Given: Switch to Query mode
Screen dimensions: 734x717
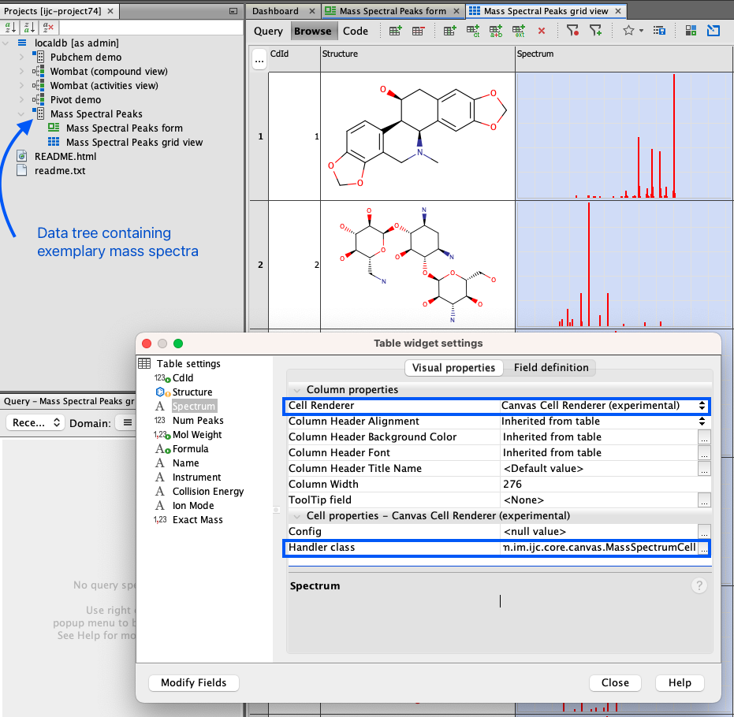Looking at the screenshot, I should point(268,32).
